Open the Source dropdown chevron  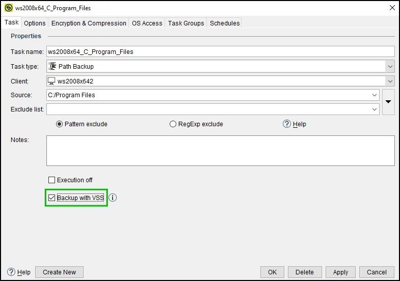tap(374, 95)
